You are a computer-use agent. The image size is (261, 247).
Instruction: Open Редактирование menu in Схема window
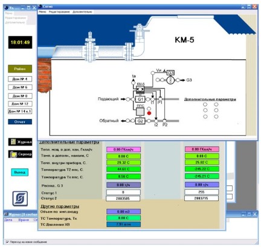59,12
